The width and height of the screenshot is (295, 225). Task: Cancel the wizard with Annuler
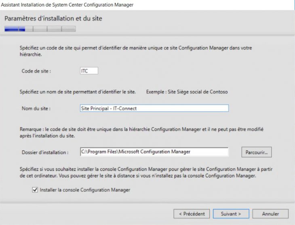click(270, 213)
